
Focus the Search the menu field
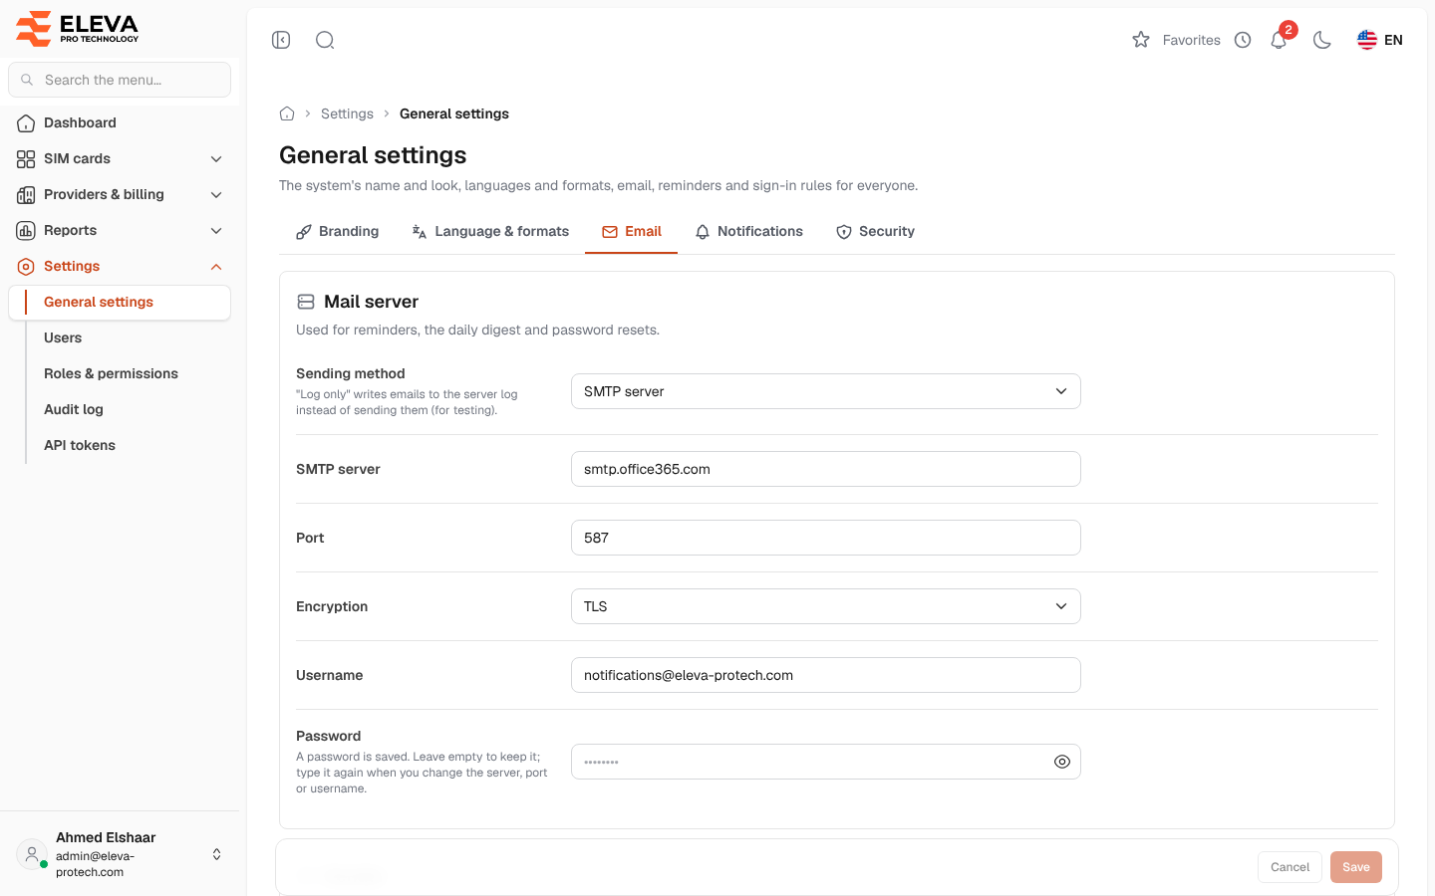120,80
